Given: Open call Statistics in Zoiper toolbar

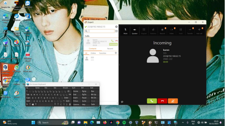Looking at the screenshot, I should tap(153, 31).
